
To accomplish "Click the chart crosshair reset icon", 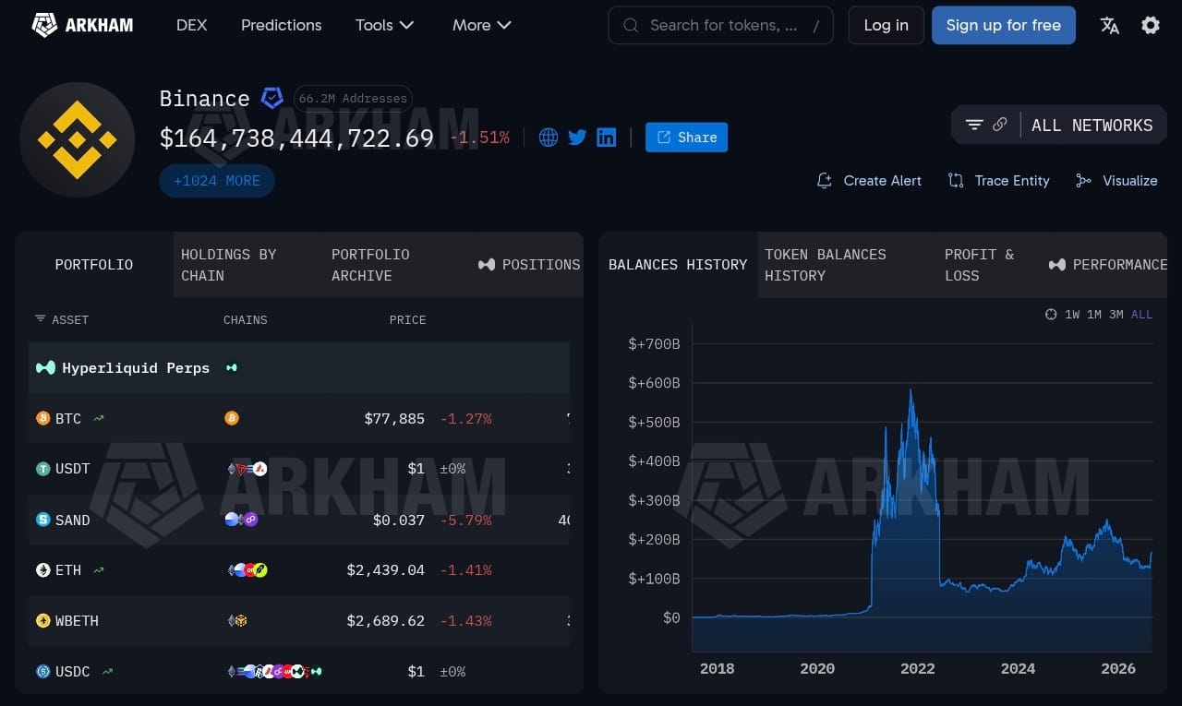I will click(1051, 315).
